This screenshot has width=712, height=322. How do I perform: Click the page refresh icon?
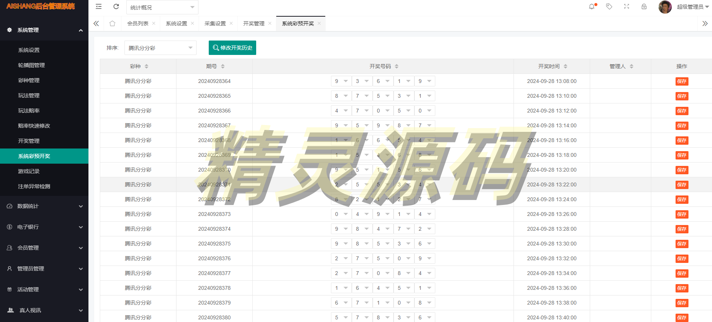(116, 6)
